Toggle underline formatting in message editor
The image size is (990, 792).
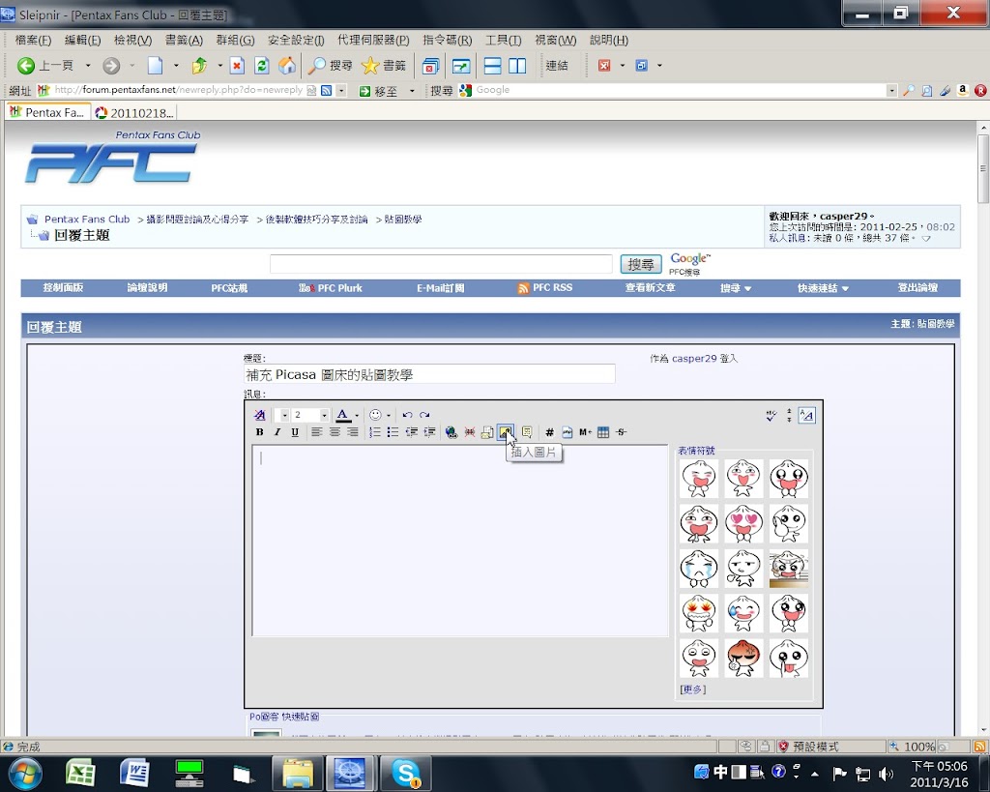click(295, 432)
